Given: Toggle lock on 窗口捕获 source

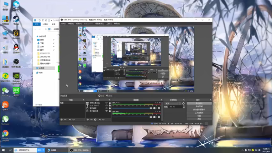Looking at the screenshot, I should coord(109,108).
